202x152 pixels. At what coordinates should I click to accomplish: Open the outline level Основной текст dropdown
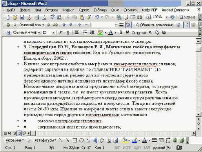(43, 25)
